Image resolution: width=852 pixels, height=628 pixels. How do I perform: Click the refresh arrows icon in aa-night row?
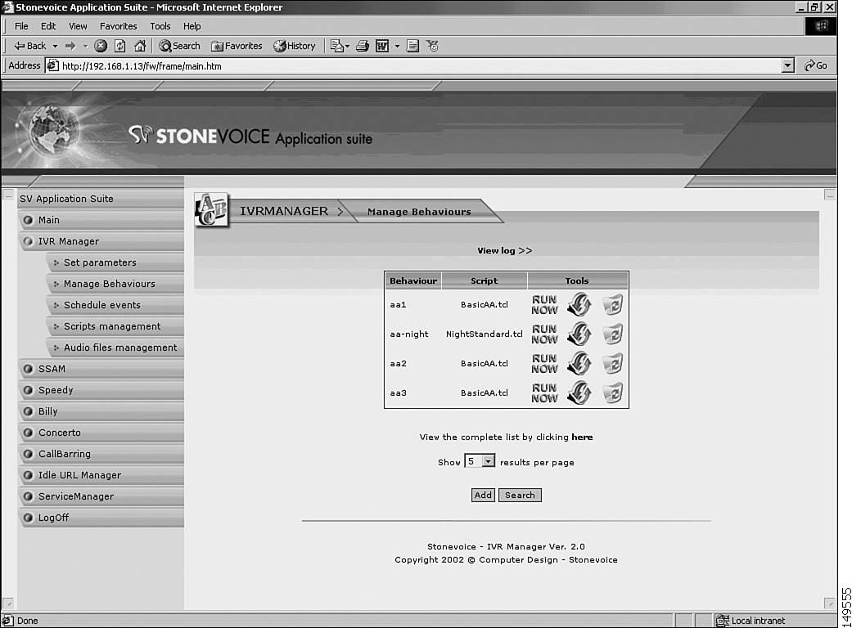click(579, 334)
